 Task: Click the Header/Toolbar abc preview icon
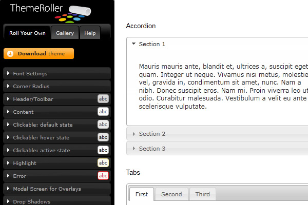click(103, 99)
